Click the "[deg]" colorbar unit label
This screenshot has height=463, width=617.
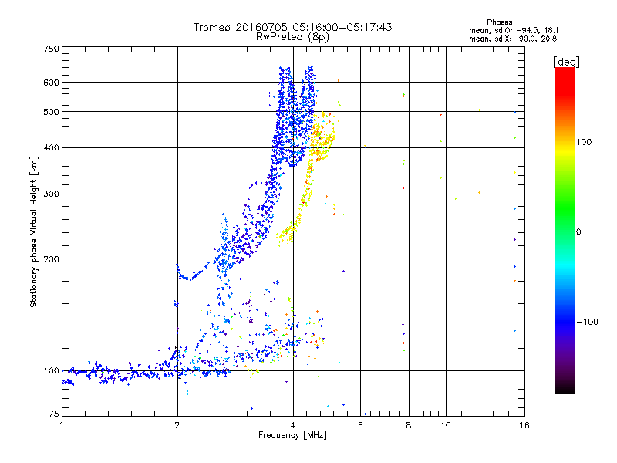566,62
